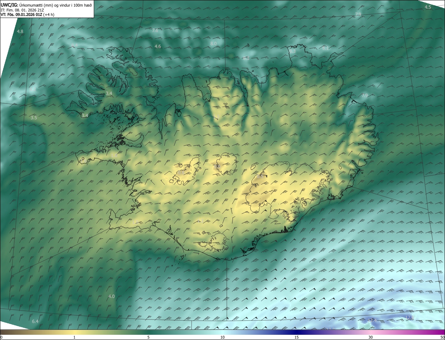Click the 4.0 value label on the map
This screenshot has height=340, width=445.
click(111, 297)
